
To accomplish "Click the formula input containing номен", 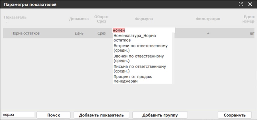I will click(x=144, y=30).
